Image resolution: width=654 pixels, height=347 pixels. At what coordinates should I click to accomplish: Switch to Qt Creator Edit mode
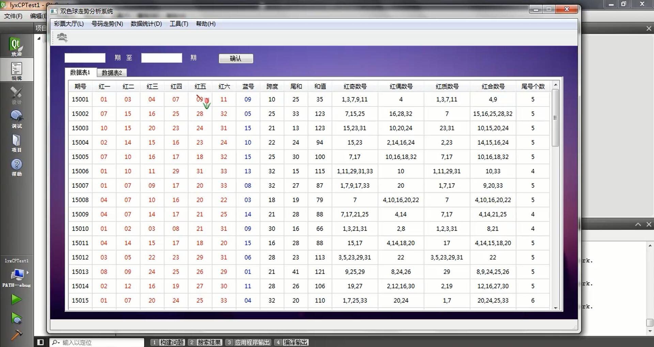click(16, 71)
